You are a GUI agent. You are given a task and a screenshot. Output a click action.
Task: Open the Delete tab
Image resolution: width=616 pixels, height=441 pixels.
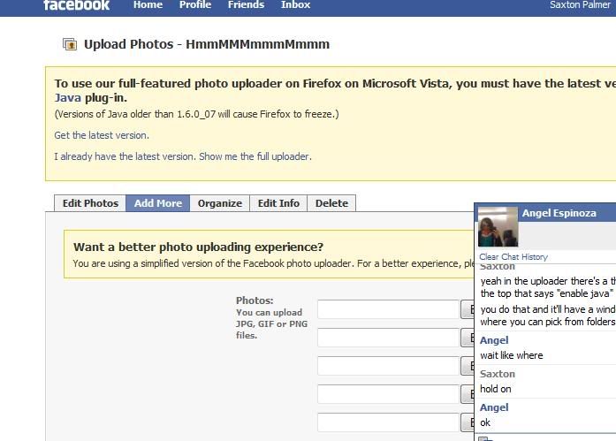coord(331,203)
